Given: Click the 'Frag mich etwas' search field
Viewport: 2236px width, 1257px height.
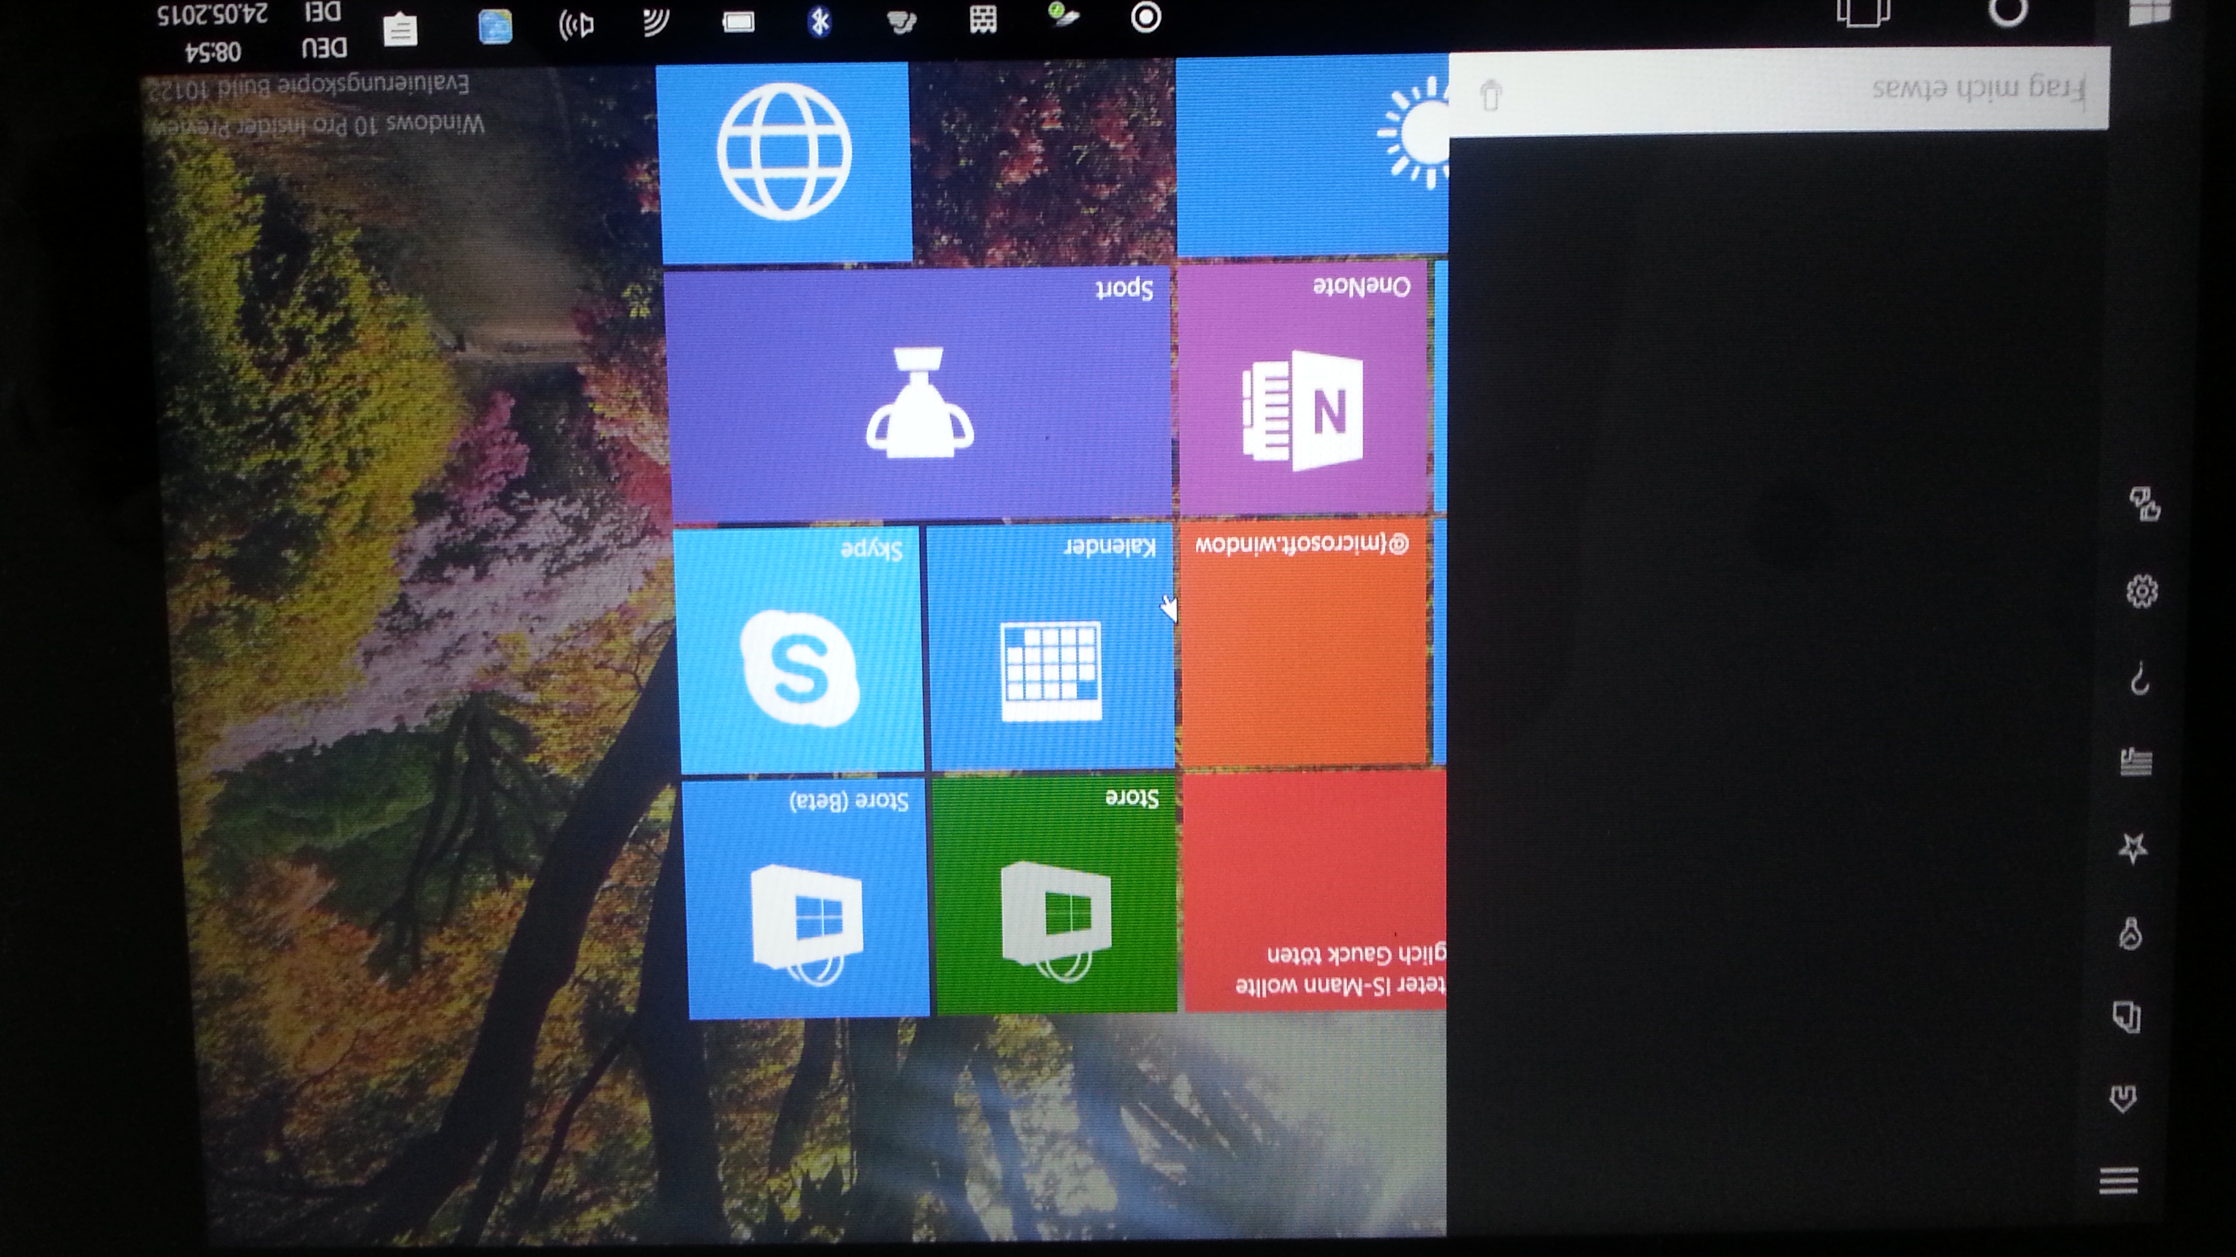Looking at the screenshot, I should click(x=1780, y=91).
